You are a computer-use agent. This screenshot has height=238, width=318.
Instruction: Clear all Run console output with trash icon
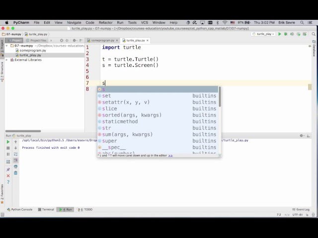[15, 173]
